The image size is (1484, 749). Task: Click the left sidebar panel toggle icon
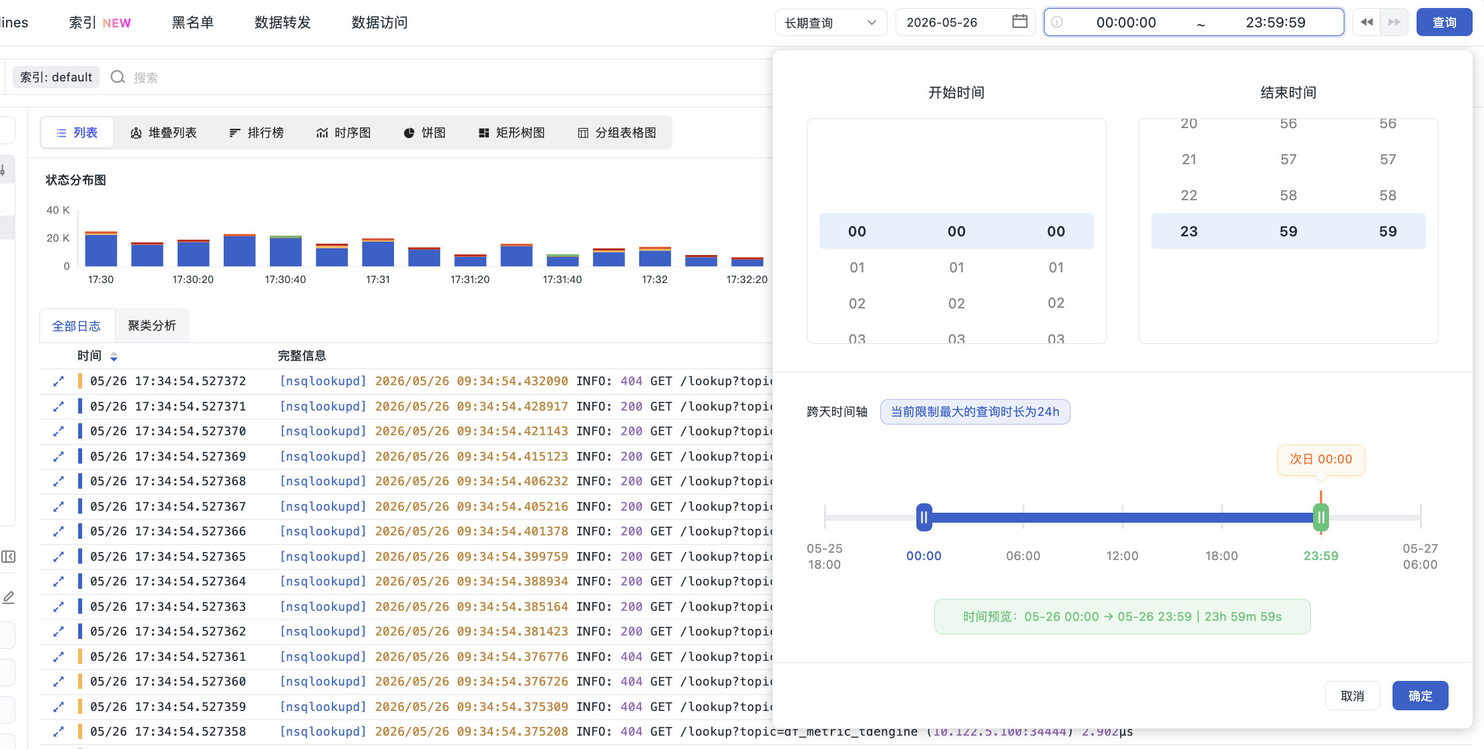(x=8, y=557)
